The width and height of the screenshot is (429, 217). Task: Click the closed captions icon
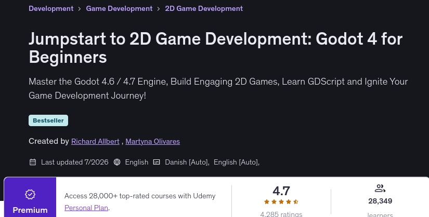click(x=157, y=162)
